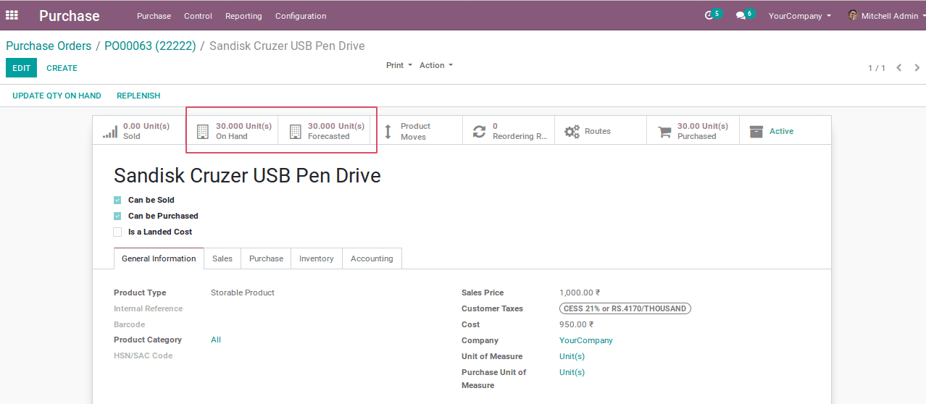Click the 30.00 Unit(s) Purchased text
Image resolution: width=926 pixels, height=404 pixels.
click(703, 131)
